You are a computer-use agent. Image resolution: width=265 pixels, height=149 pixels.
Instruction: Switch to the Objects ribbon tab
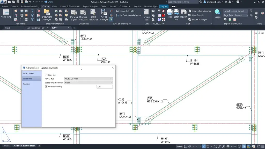pyautogui.click(x=14, y=6)
